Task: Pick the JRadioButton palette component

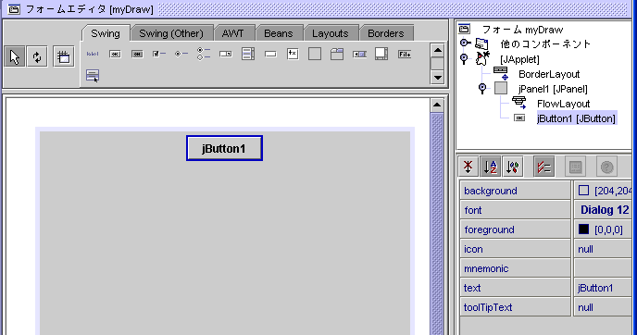Action: [181, 54]
